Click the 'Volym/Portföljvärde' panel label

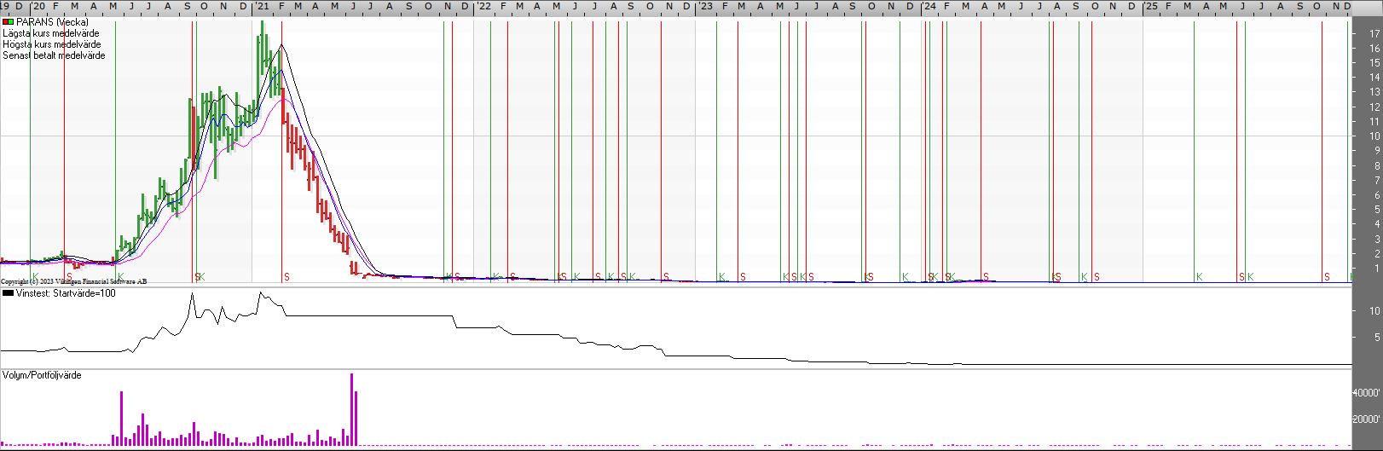pos(43,375)
